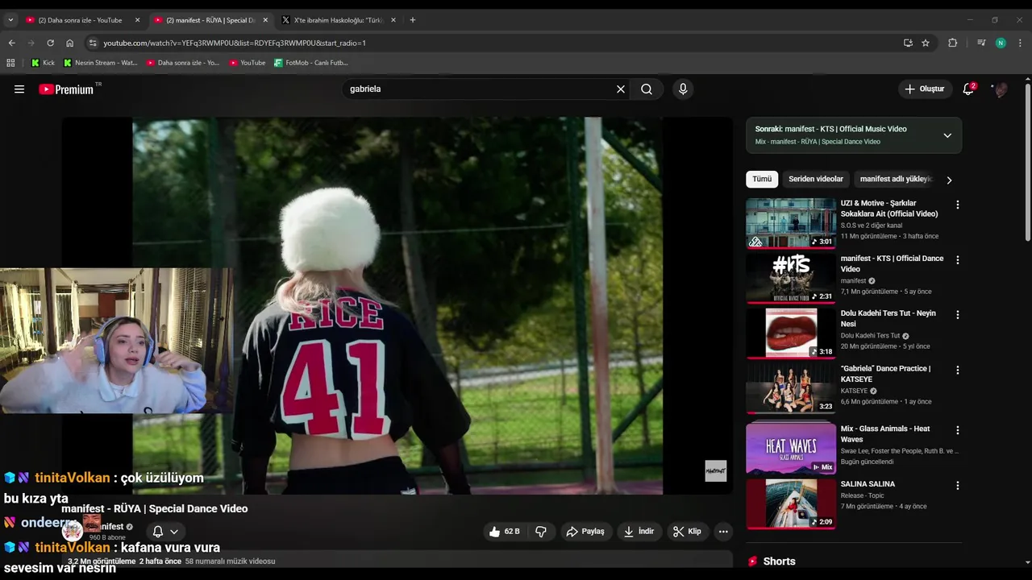Screen dimensions: 1032x580
Task: Open the notifications bell with 2 alerts
Action: point(968,89)
